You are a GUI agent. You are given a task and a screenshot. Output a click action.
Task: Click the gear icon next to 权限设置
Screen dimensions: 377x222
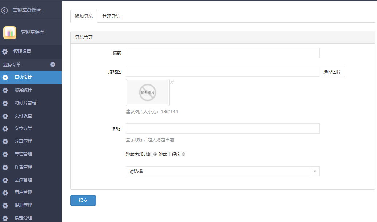pos(5,52)
